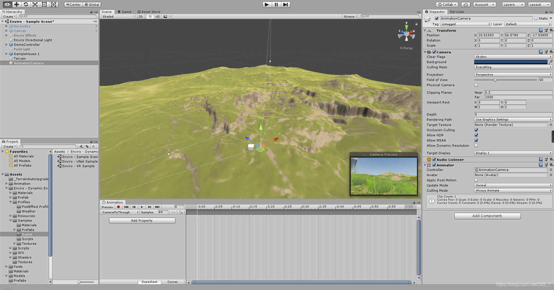This screenshot has height=290, width=554.
Task: Click the Add event icon
Action: 181,212
